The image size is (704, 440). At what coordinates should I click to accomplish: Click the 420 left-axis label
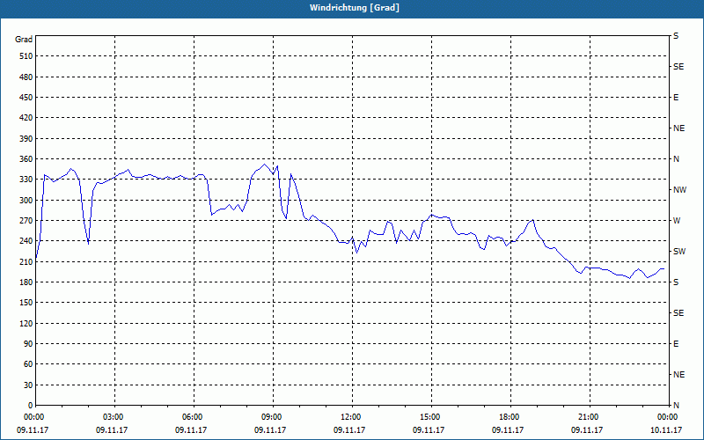coord(26,118)
